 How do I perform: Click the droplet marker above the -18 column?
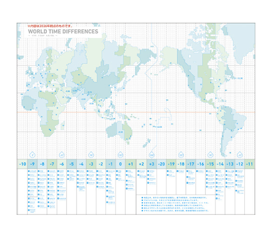click(181, 155)
